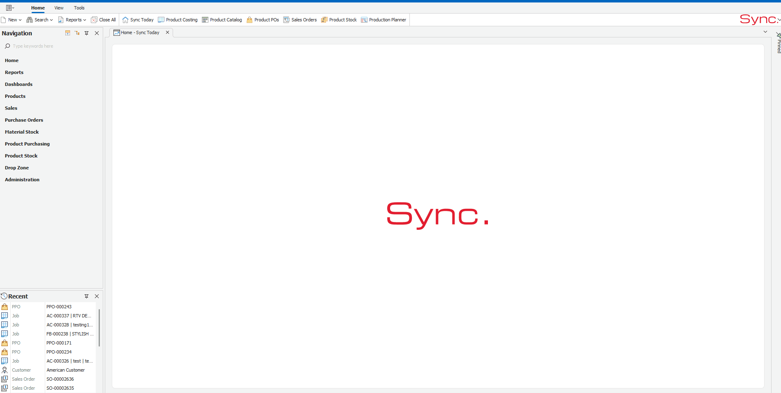
Task: Click the American Customer person icon
Action: pyautogui.click(x=5, y=370)
